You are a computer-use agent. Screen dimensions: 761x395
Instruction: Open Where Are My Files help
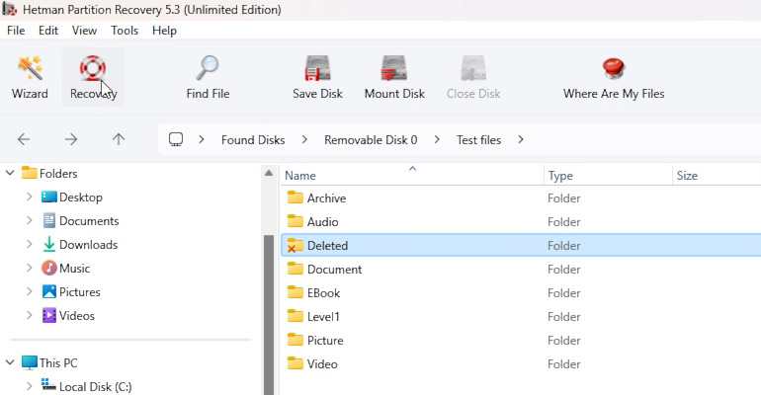pyautogui.click(x=614, y=78)
